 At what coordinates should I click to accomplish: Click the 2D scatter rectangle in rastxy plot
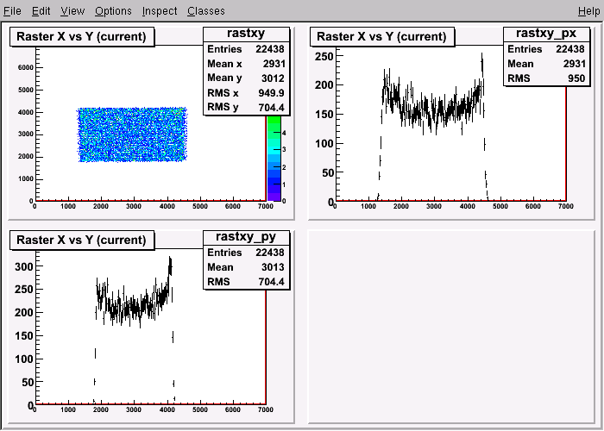(133, 134)
